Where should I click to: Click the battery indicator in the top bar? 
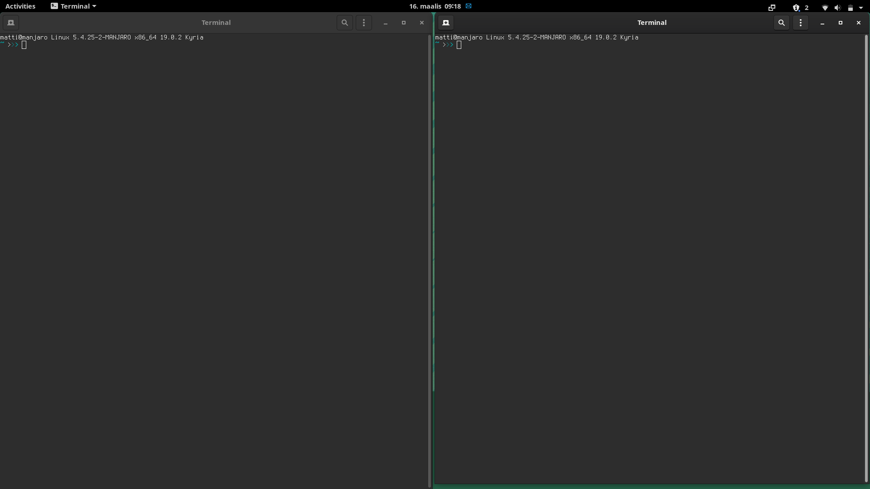[x=851, y=8]
